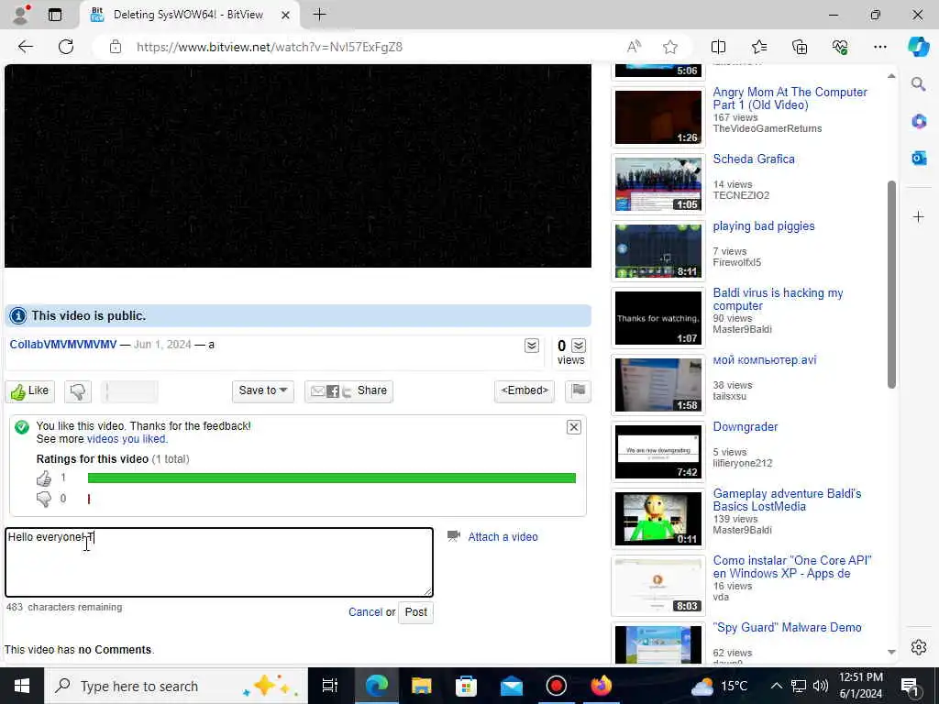Open browser Collections

[800, 47]
